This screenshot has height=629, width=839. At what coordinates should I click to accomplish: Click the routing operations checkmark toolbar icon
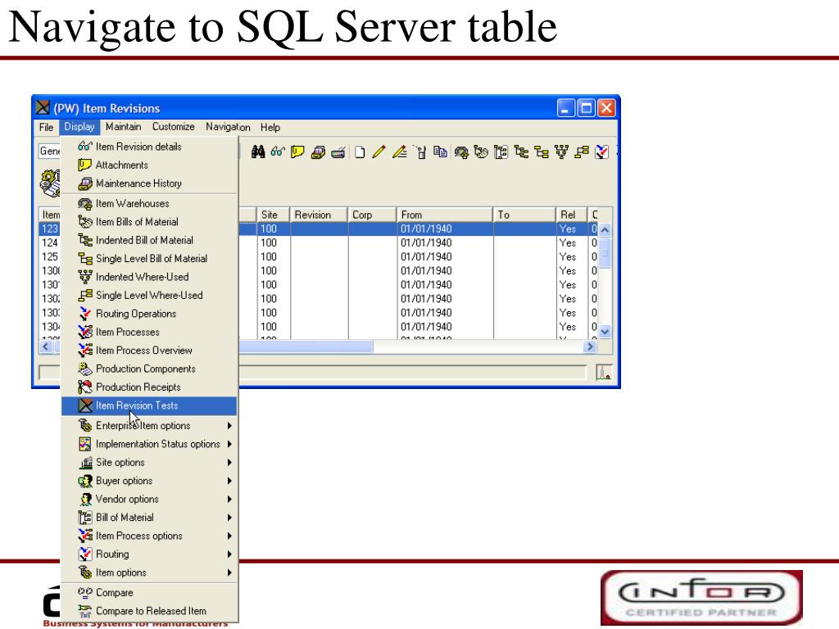602,152
